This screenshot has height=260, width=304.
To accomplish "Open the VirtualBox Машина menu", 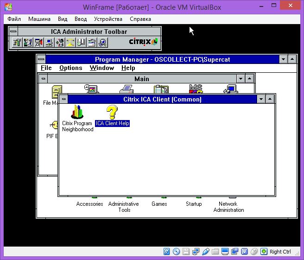I will (x=39, y=19).
